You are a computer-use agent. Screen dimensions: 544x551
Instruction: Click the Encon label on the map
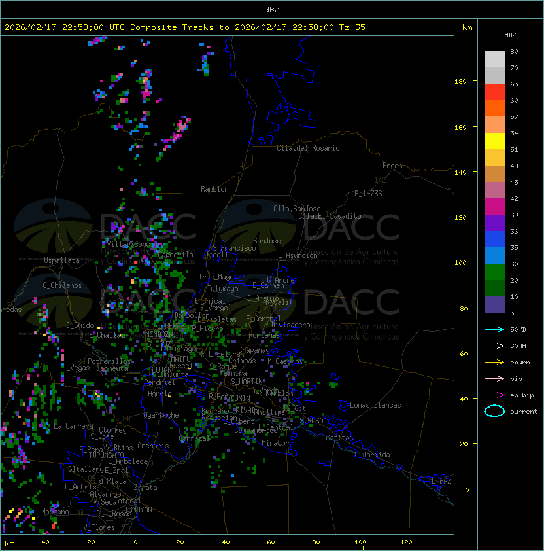pos(392,166)
